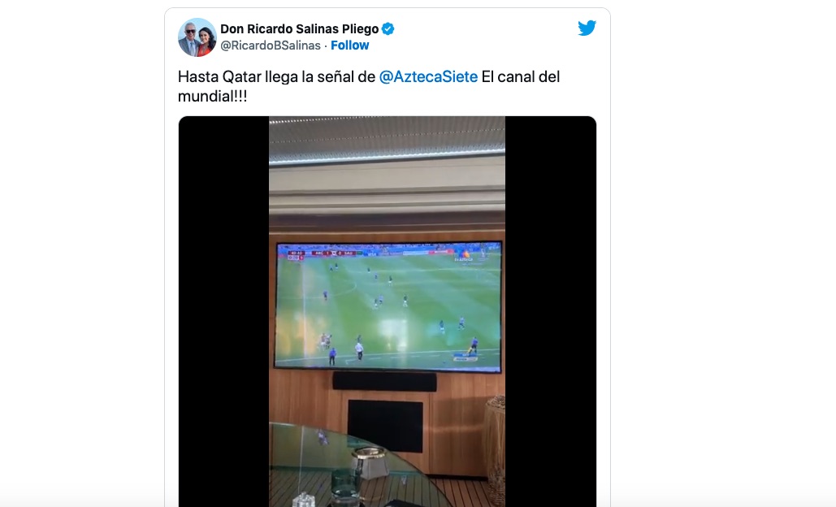Screen dimensions: 836x507
Task: Click the ceiling lights in video
Action: point(387,140)
